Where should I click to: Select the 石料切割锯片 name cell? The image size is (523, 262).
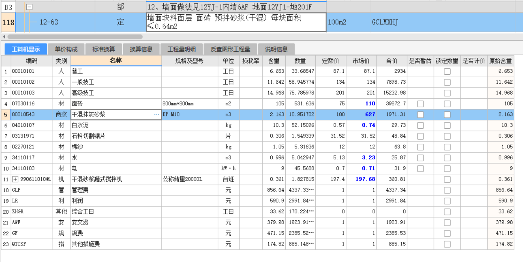click(x=116, y=136)
